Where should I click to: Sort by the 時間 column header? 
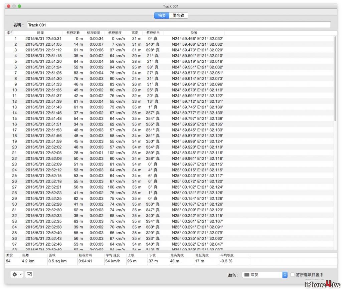40,33
